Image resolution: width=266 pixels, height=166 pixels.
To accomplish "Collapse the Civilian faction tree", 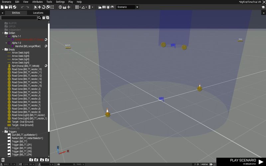I will point(3,33).
